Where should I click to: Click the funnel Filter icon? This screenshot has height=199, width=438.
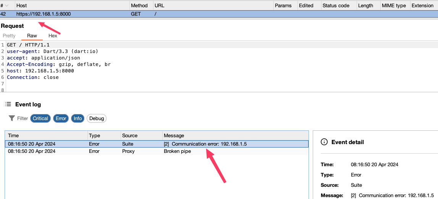point(11,119)
